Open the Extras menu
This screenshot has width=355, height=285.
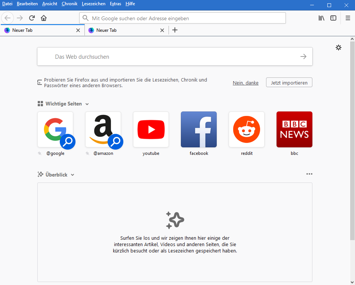(115, 4)
